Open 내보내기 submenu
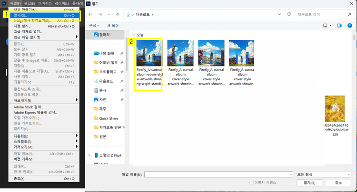The width and height of the screenshot is (357, 192). tap(44, 100)
